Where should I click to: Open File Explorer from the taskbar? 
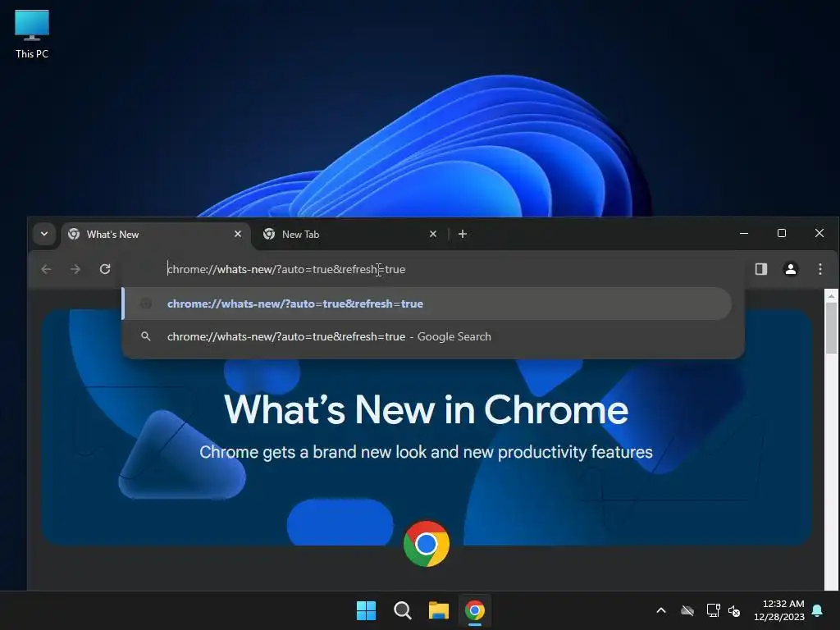coord(439,610)
